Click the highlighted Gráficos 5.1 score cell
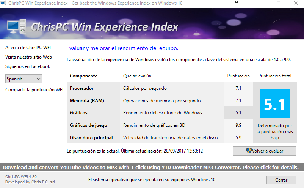 [238, 113]
